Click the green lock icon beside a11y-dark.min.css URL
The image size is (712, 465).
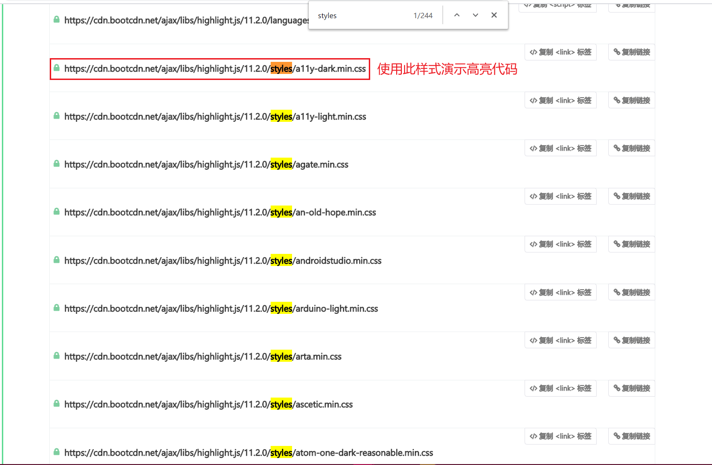tap(56, 68)
